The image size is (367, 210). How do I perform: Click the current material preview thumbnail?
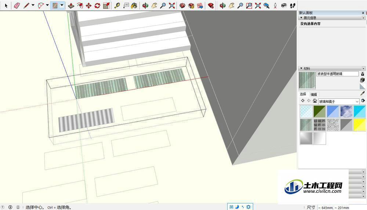(307, 80)
